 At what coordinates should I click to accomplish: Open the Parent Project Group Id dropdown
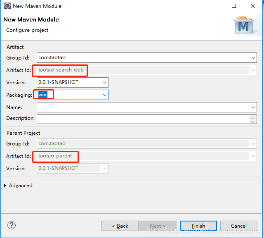coord(253,144)
